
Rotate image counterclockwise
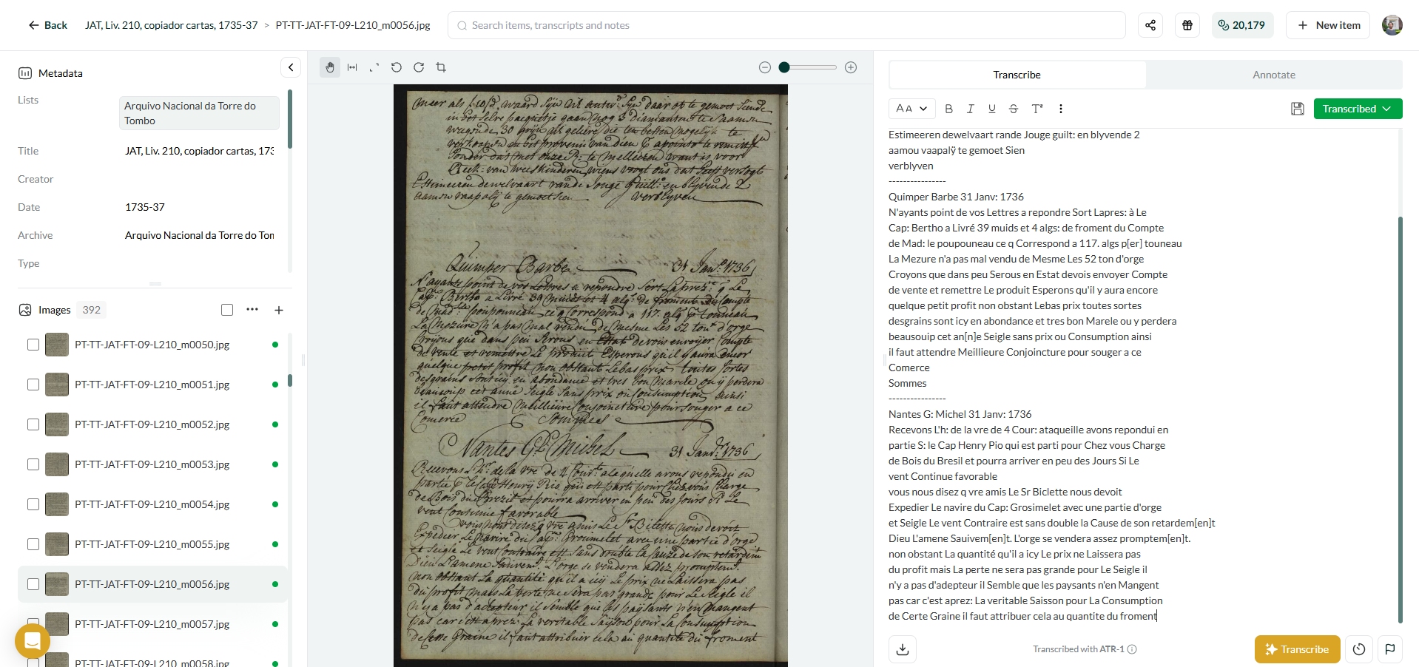pos(397,67)
